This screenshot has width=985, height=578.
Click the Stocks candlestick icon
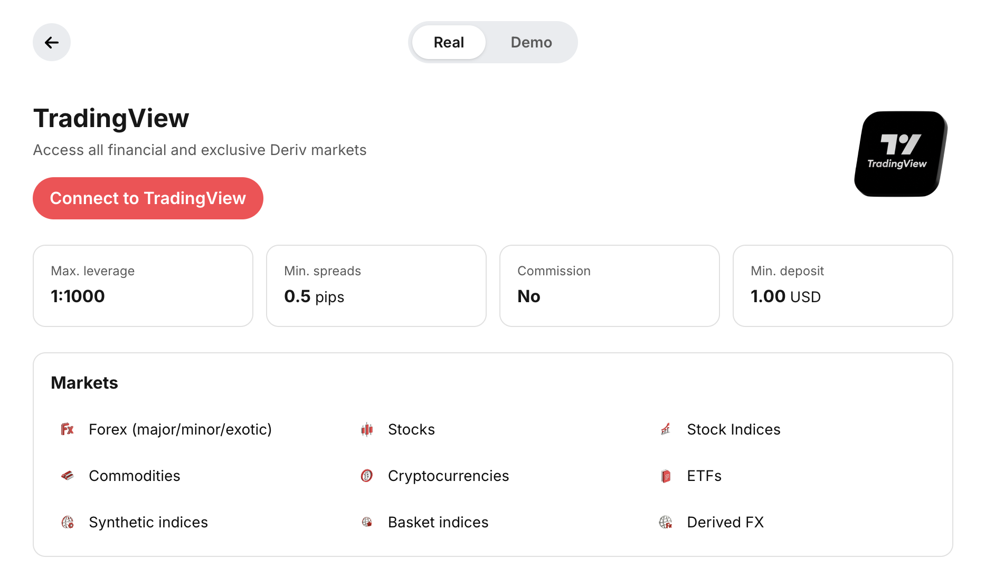367,429
